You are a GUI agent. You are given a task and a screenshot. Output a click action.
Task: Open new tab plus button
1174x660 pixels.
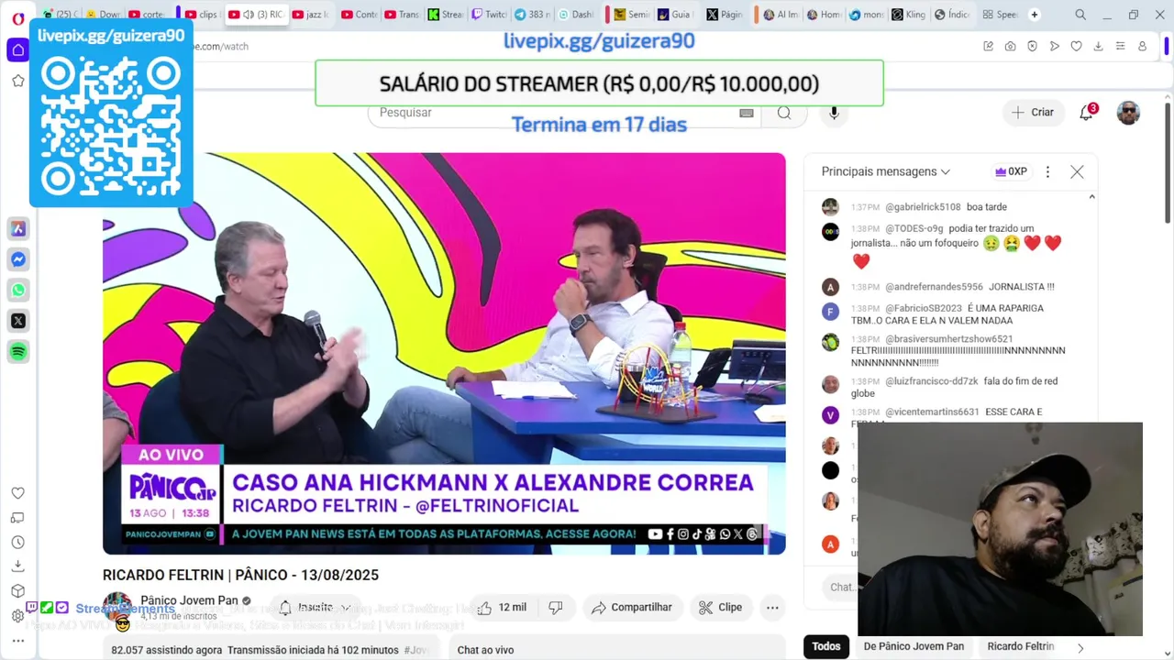point(1035,15)
